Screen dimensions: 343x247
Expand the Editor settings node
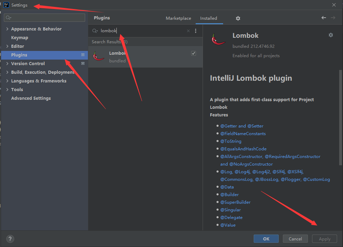[7, 46]
